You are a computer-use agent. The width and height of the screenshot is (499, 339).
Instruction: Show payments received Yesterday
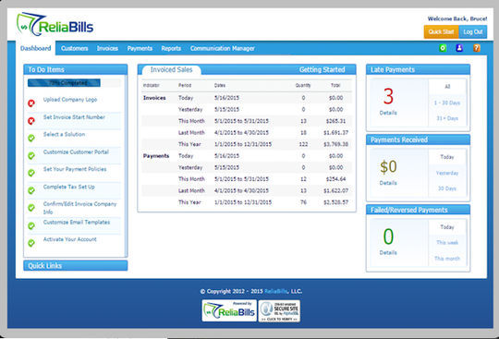447,173
